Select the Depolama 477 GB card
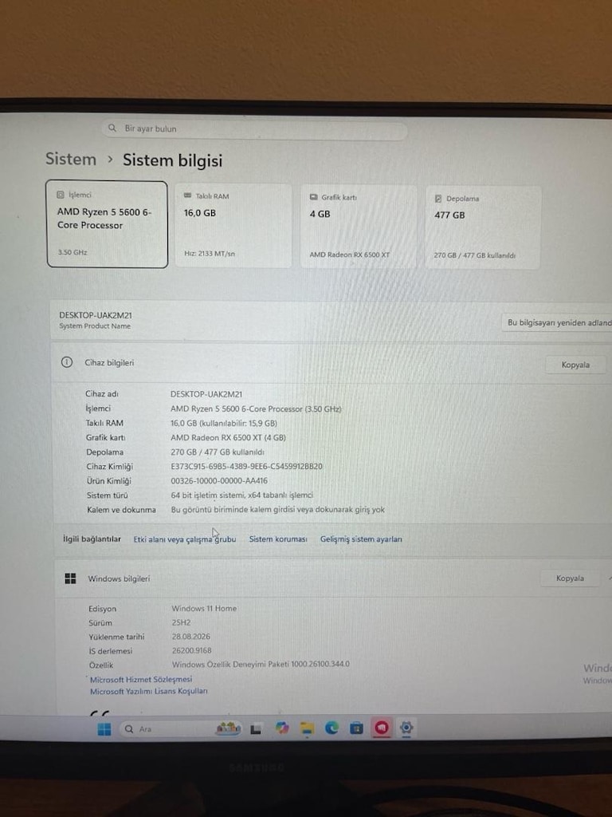 click(x=483, y=227)
